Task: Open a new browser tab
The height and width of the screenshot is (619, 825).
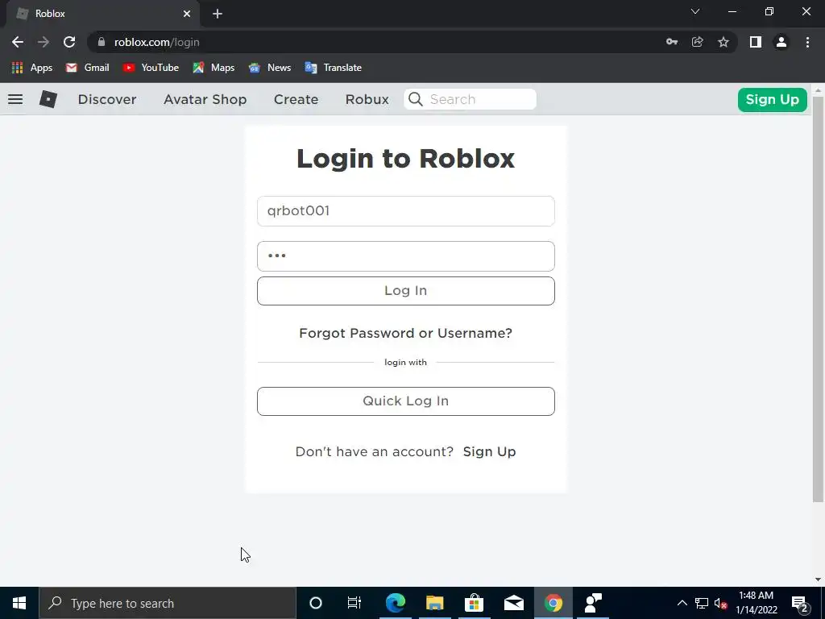Action: [x=218, y=14]
